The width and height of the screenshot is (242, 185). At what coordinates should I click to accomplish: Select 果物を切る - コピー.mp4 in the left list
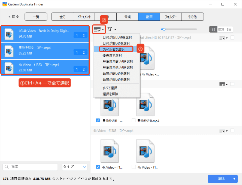coord(45,50)
